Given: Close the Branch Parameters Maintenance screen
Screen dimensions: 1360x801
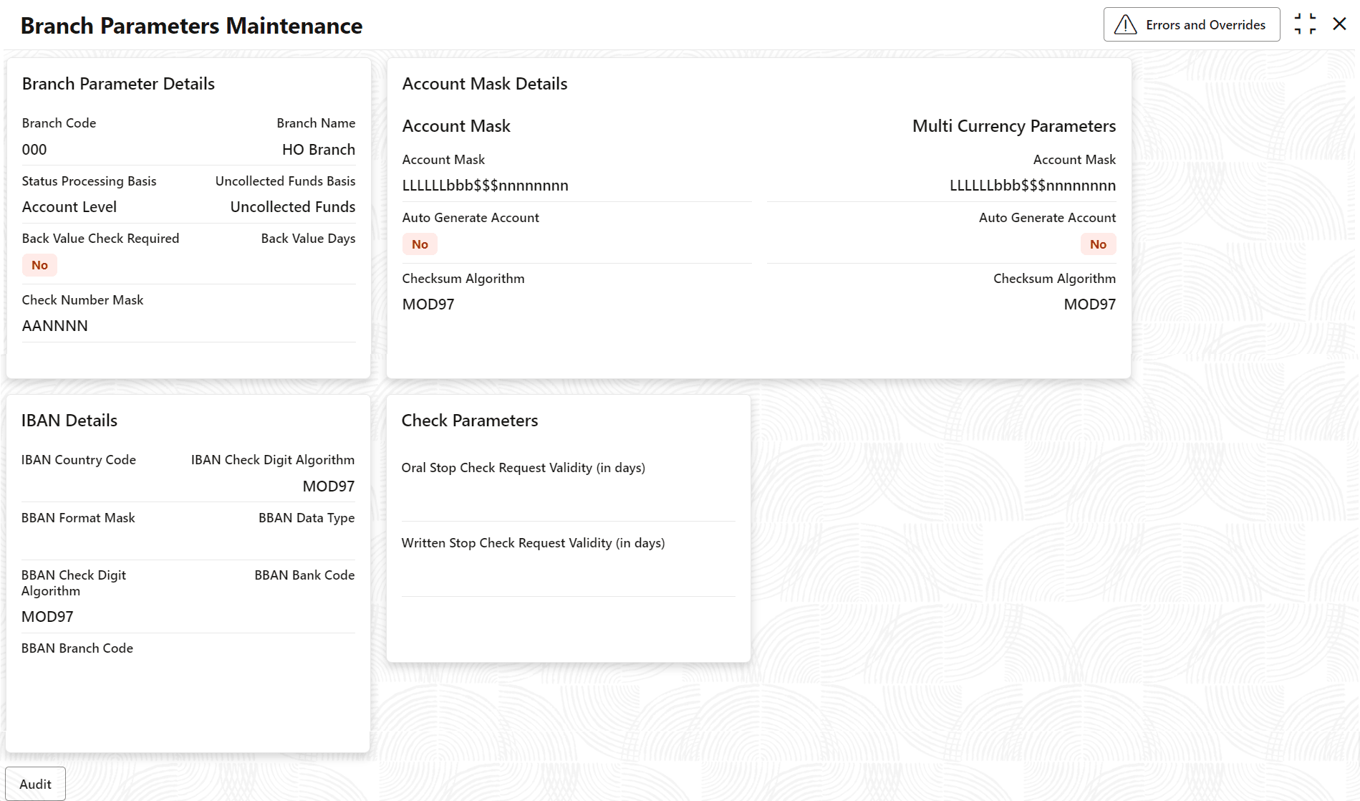Looking at the screenshot, I should click(1339, 24).
